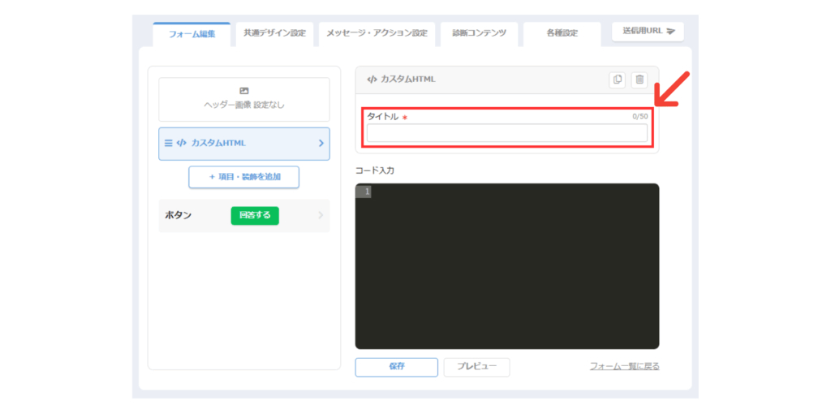Screen dimensions: 831x414
Task: Click the 保存 button
Action: click(x=396, y=367)
